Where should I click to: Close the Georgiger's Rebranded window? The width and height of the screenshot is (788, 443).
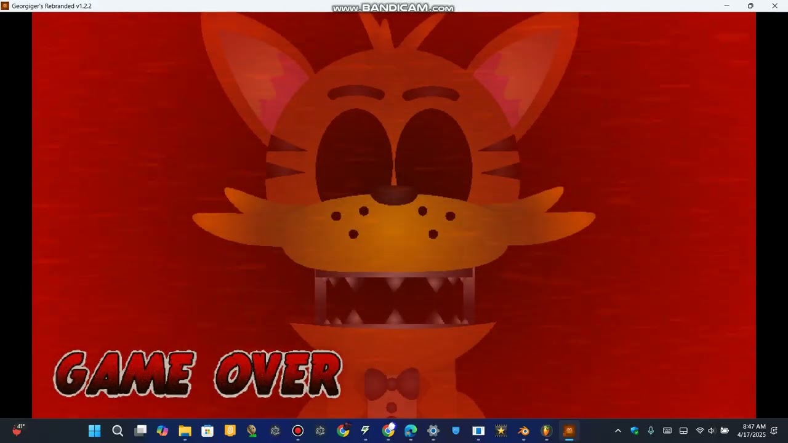[775, 6]
